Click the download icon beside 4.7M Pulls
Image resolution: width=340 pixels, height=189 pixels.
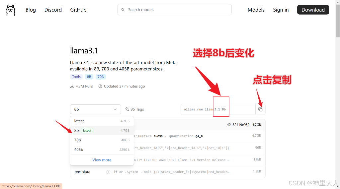tap(72, 87)
